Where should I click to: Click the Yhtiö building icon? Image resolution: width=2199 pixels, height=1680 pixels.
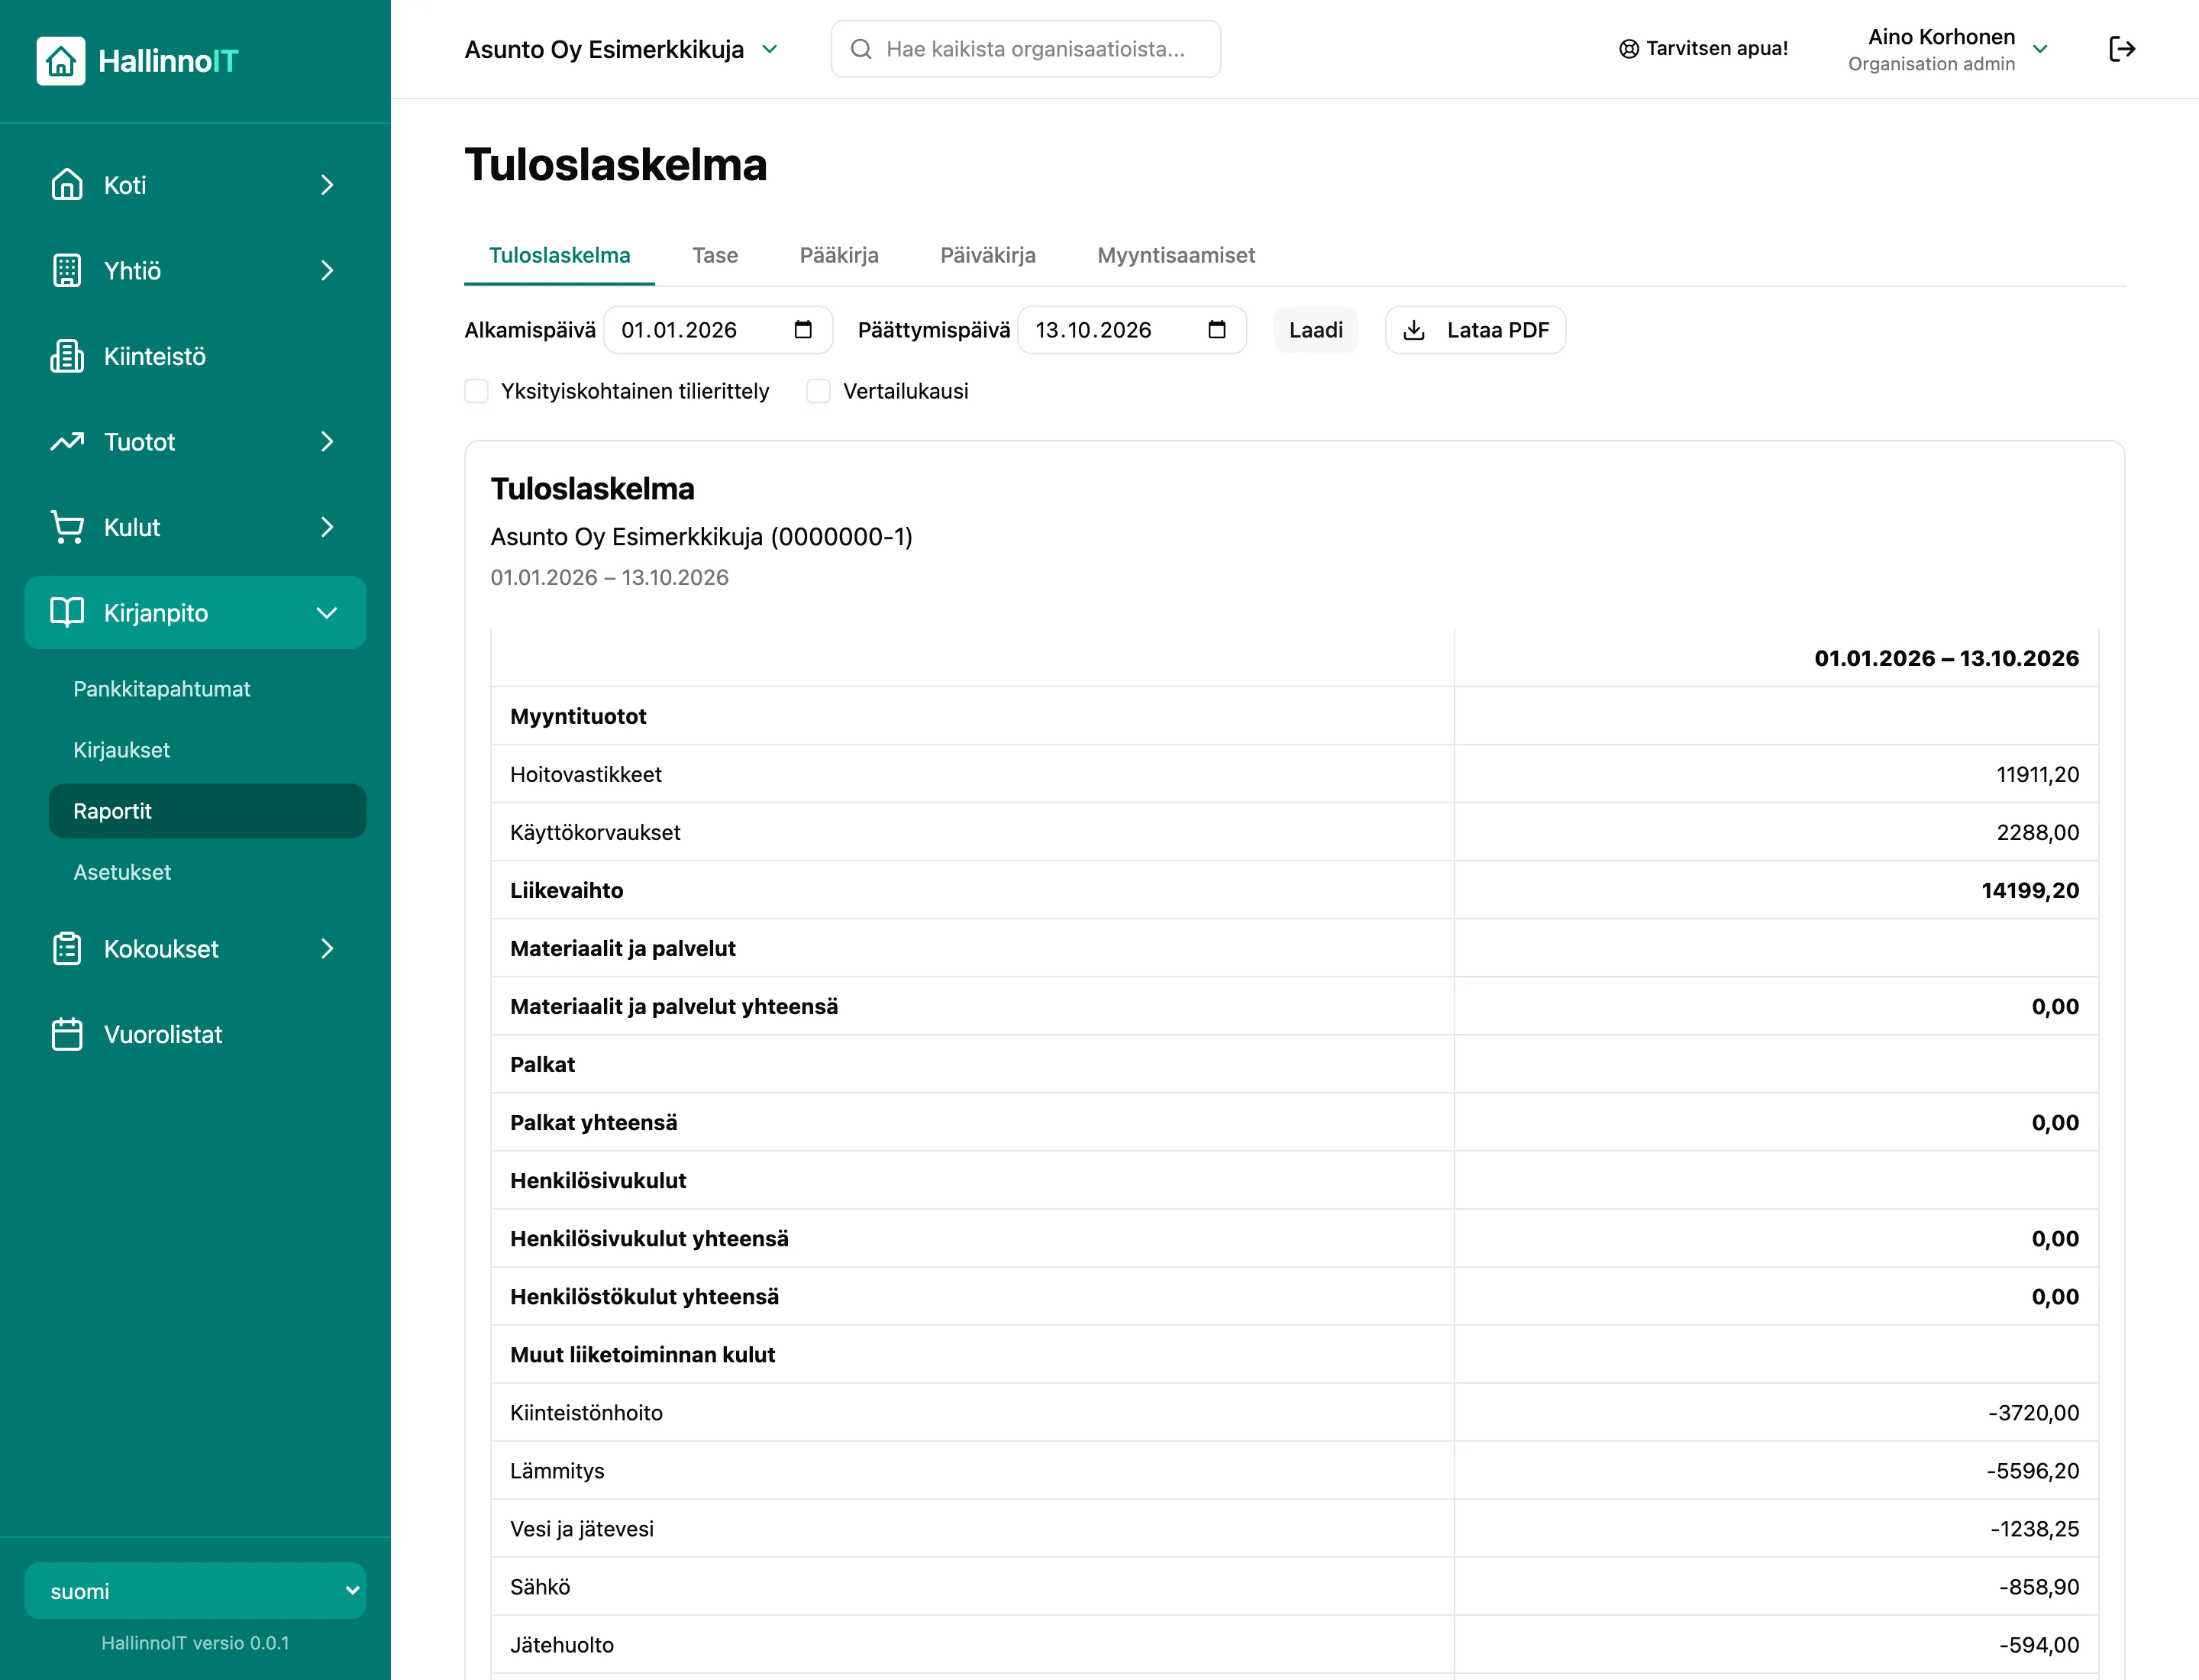click(67, 271)
